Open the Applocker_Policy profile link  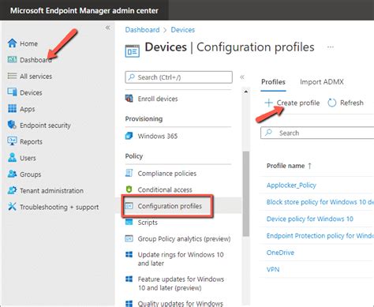pyautogui.click(x=291, y=185)
